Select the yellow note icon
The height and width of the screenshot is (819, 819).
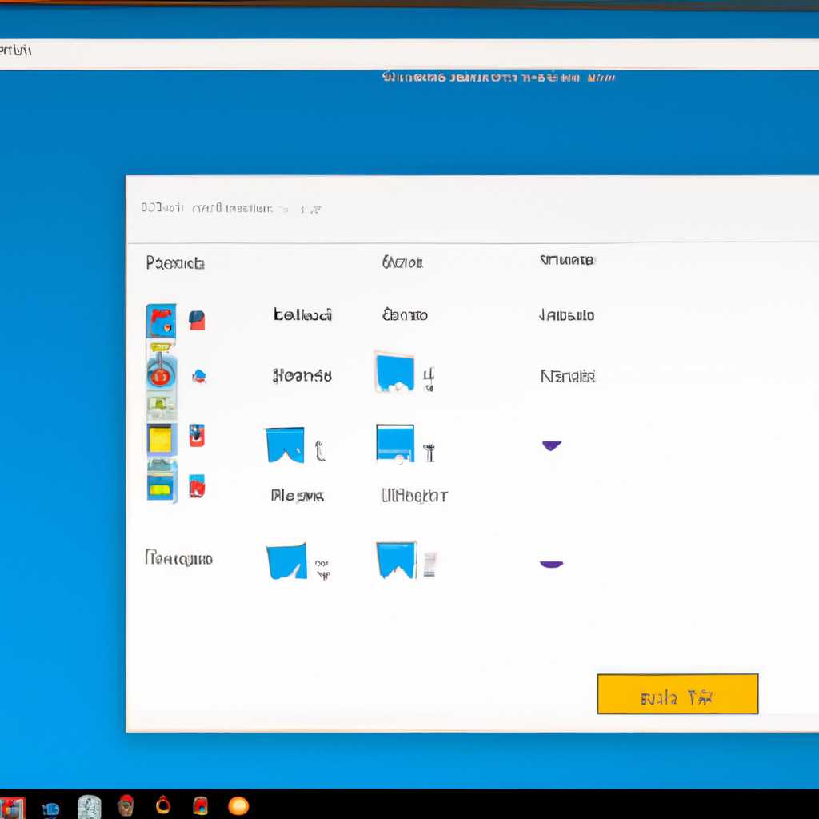tap(161, 439)
